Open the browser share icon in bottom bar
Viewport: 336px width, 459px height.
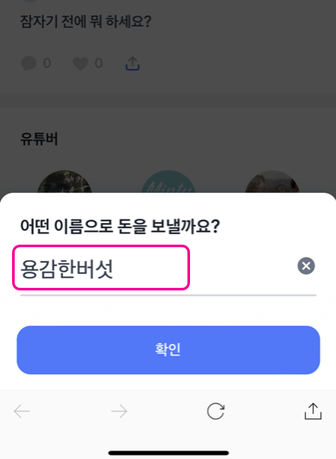coord(313,411)
